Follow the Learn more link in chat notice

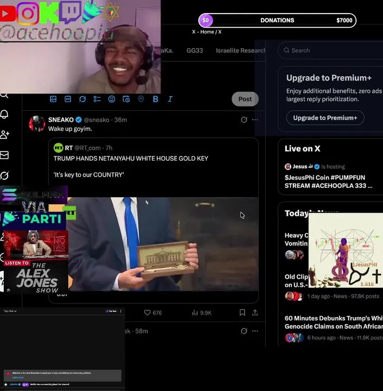[x=18, y=377]
